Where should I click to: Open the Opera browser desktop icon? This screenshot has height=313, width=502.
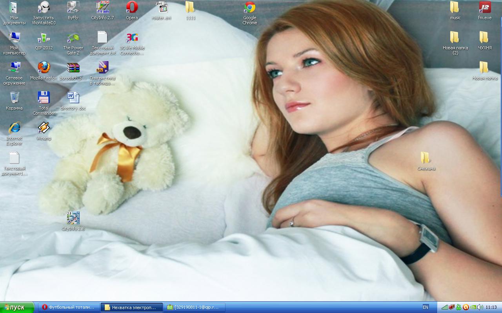132,8
